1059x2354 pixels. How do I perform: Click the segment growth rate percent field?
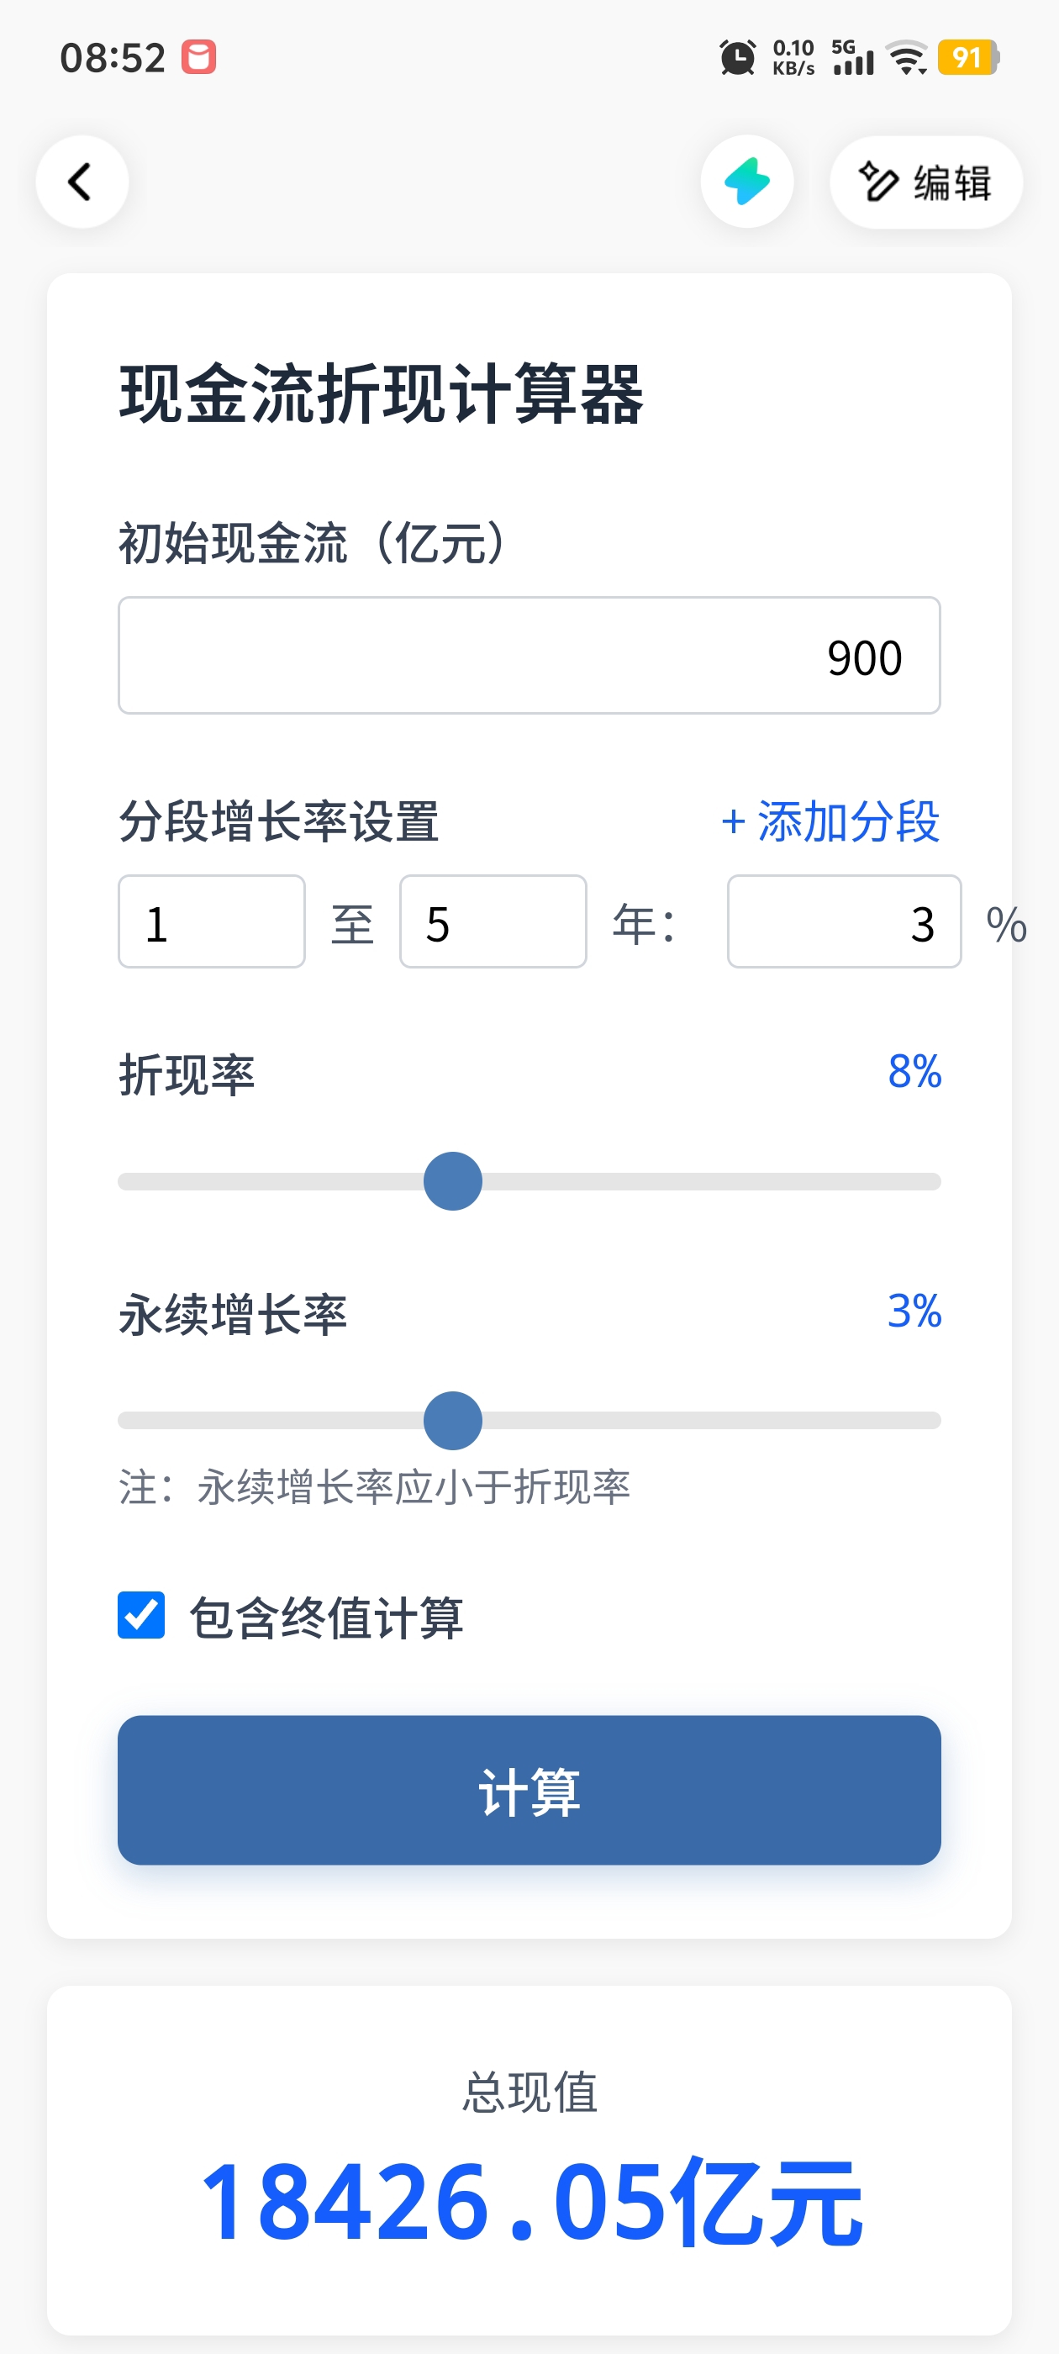[x=843, y=921]
